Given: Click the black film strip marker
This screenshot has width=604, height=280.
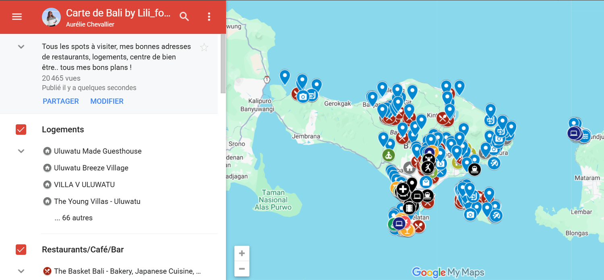Looking at the screenshot, I should 409,208.
